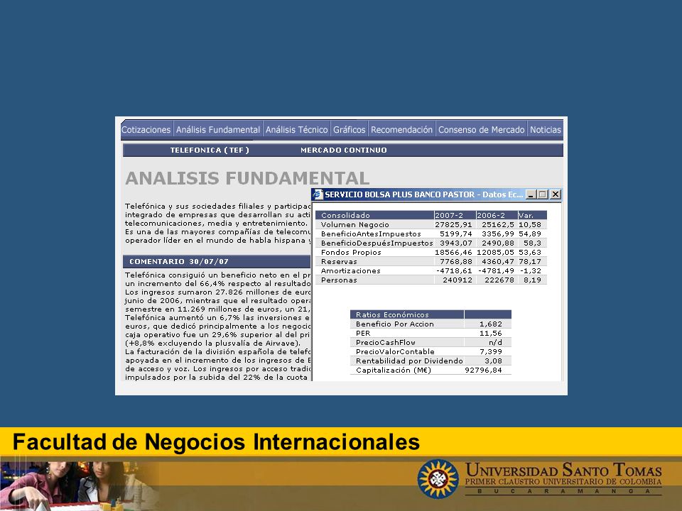Select the Gráficos tab
This screenshot has width=682, height=511.
350,129
